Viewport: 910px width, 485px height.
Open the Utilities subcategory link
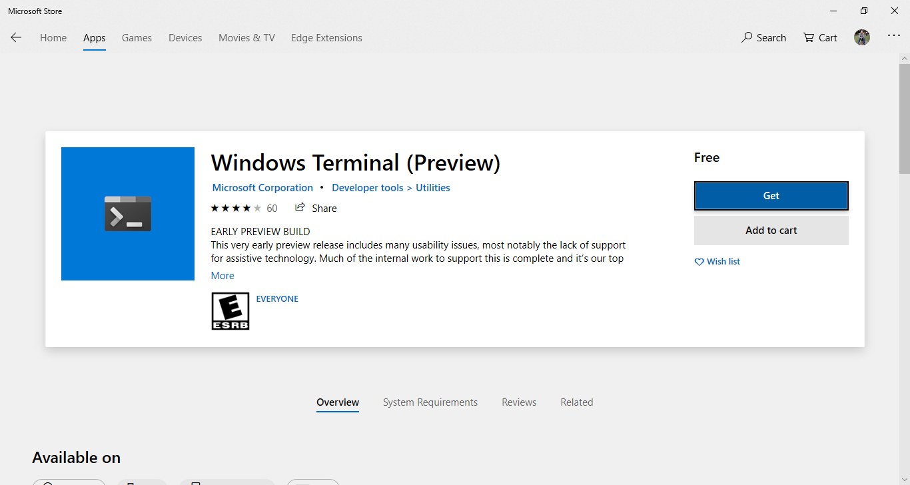(433, 188)
